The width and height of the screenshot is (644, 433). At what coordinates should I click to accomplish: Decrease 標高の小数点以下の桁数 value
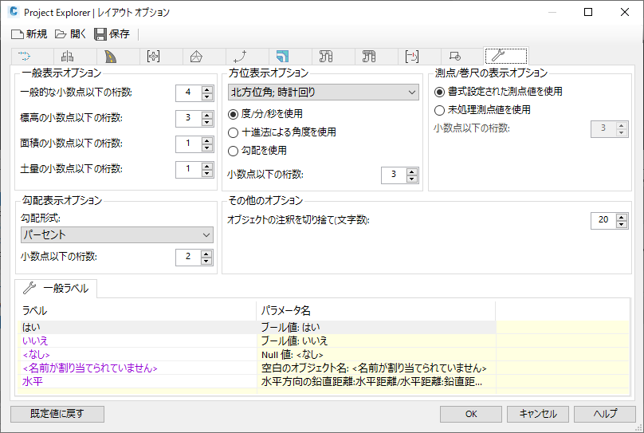click(x=207, y=123)
